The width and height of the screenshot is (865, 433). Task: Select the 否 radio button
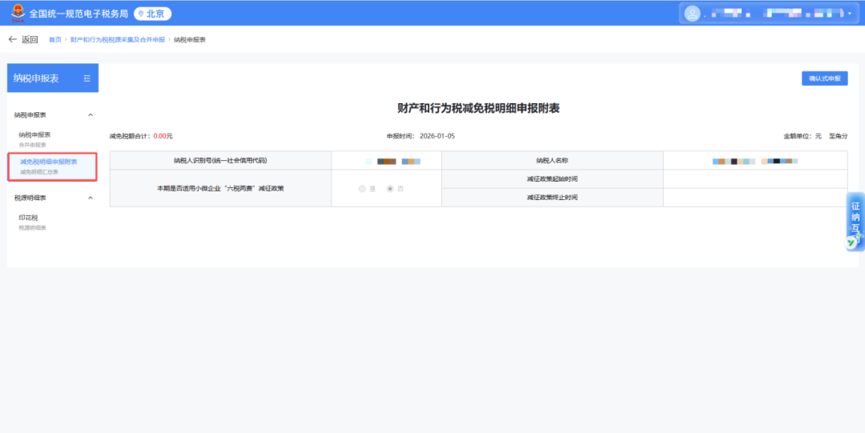[x=390, y=189]
